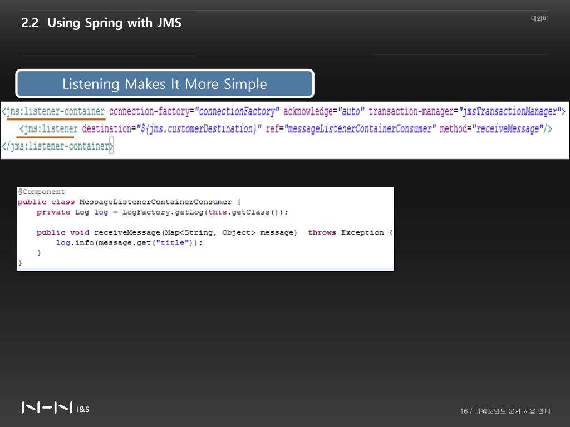The width and height of the screenshot is (570, 427).
Task: Click the class name "MessageListenerContainerConsumer"
Action: click(x=155, y=202)
